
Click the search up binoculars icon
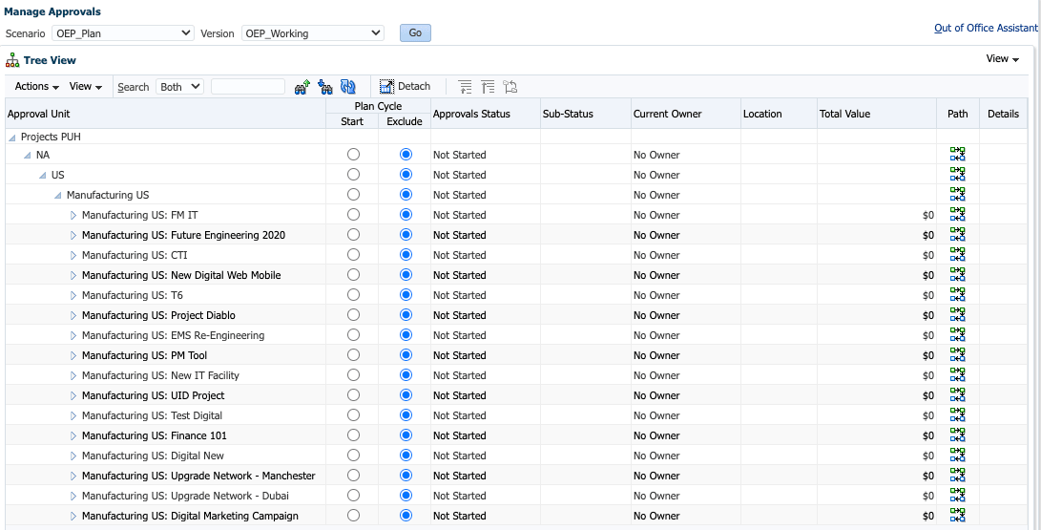(302, 86)
